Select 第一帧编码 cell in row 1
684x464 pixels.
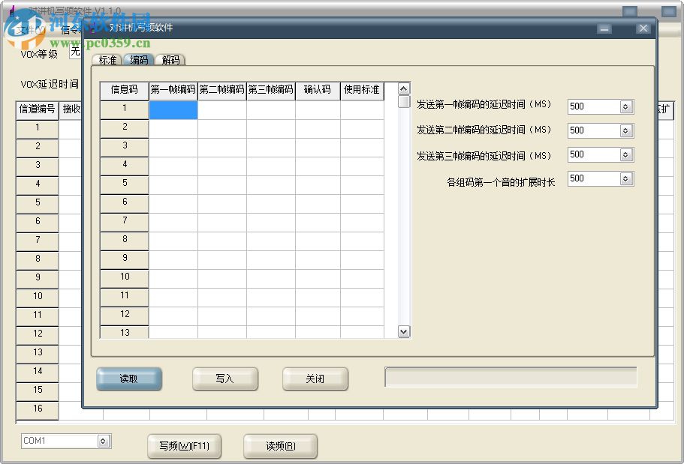coord(173,109)
